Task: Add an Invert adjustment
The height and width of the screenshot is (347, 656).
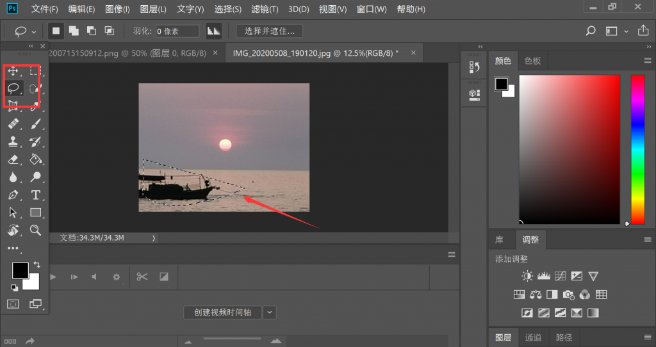Action: (527, 312)
